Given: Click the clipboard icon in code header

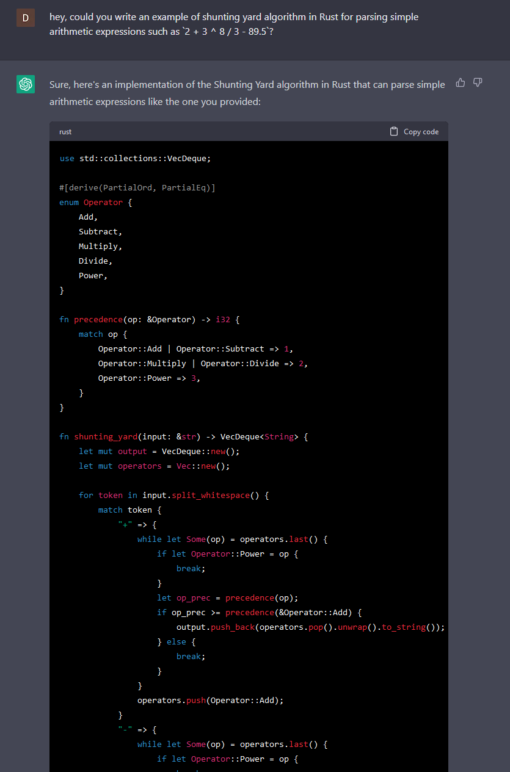Looking at the screenshot, I should [x=394, y=131].
